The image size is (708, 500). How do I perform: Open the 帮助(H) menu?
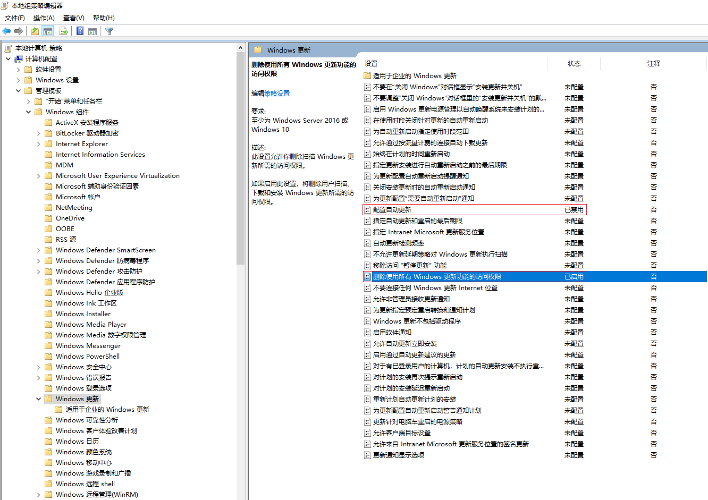point(104,18)
